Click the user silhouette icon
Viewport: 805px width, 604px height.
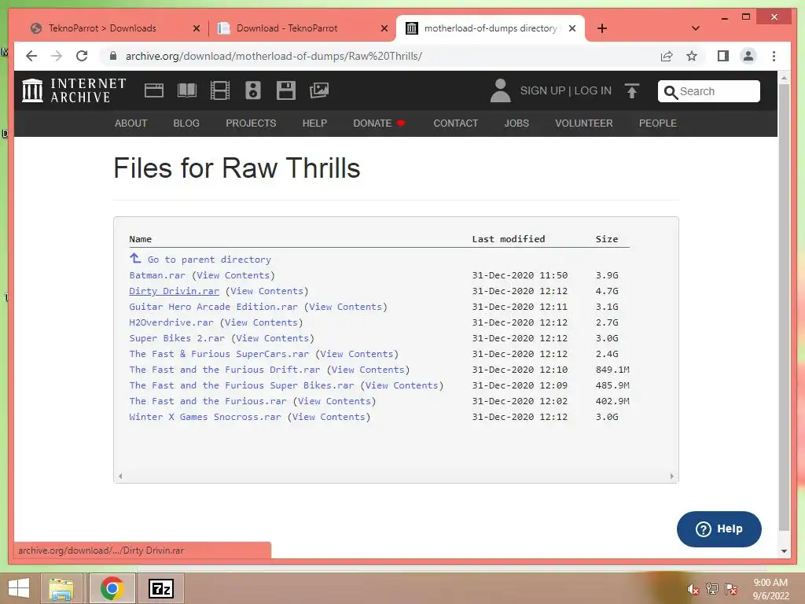(500, 90)
